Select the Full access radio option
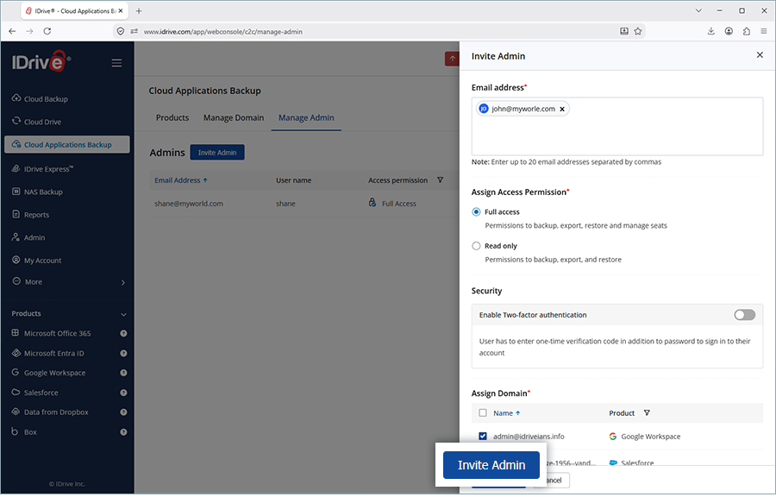 476,212
